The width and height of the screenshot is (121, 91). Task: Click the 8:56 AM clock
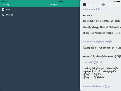(60, 1)
